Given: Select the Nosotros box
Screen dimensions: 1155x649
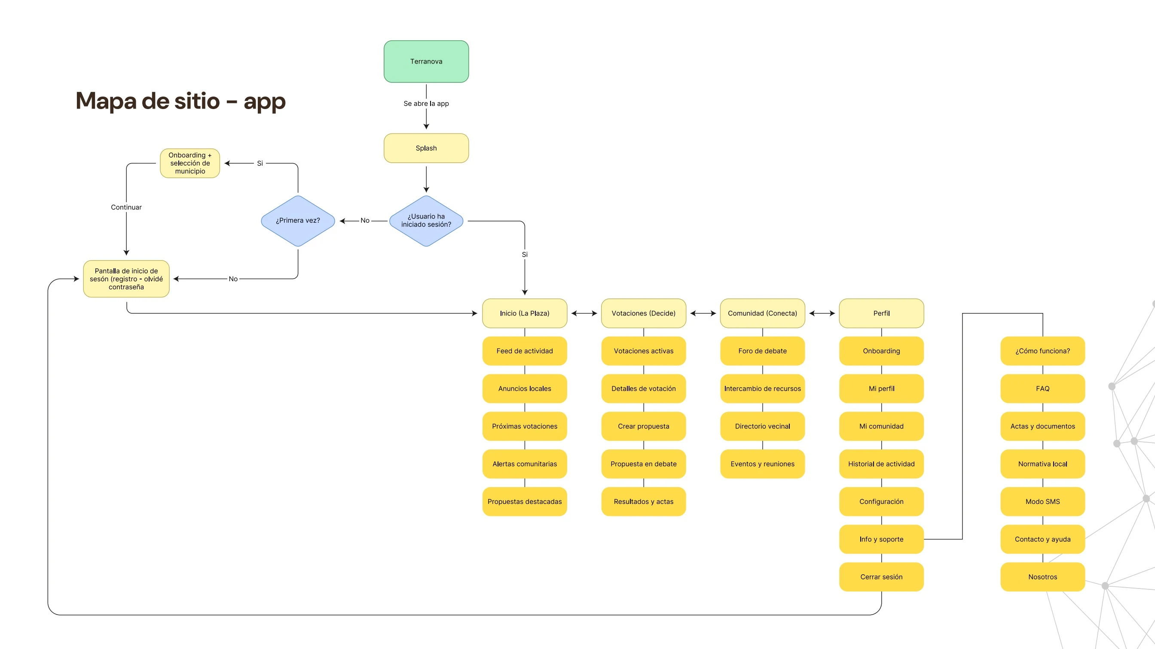Looking at the screenshot, I should coord(1042,576).
